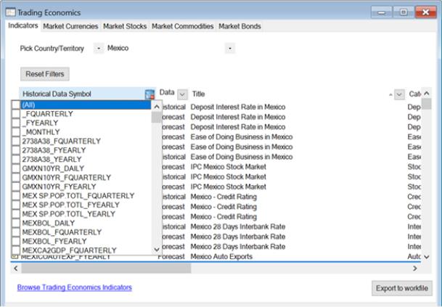Click the dropdown list scroll-down arrow
Viewport: 442px width, 307px height.
point(157,249)
